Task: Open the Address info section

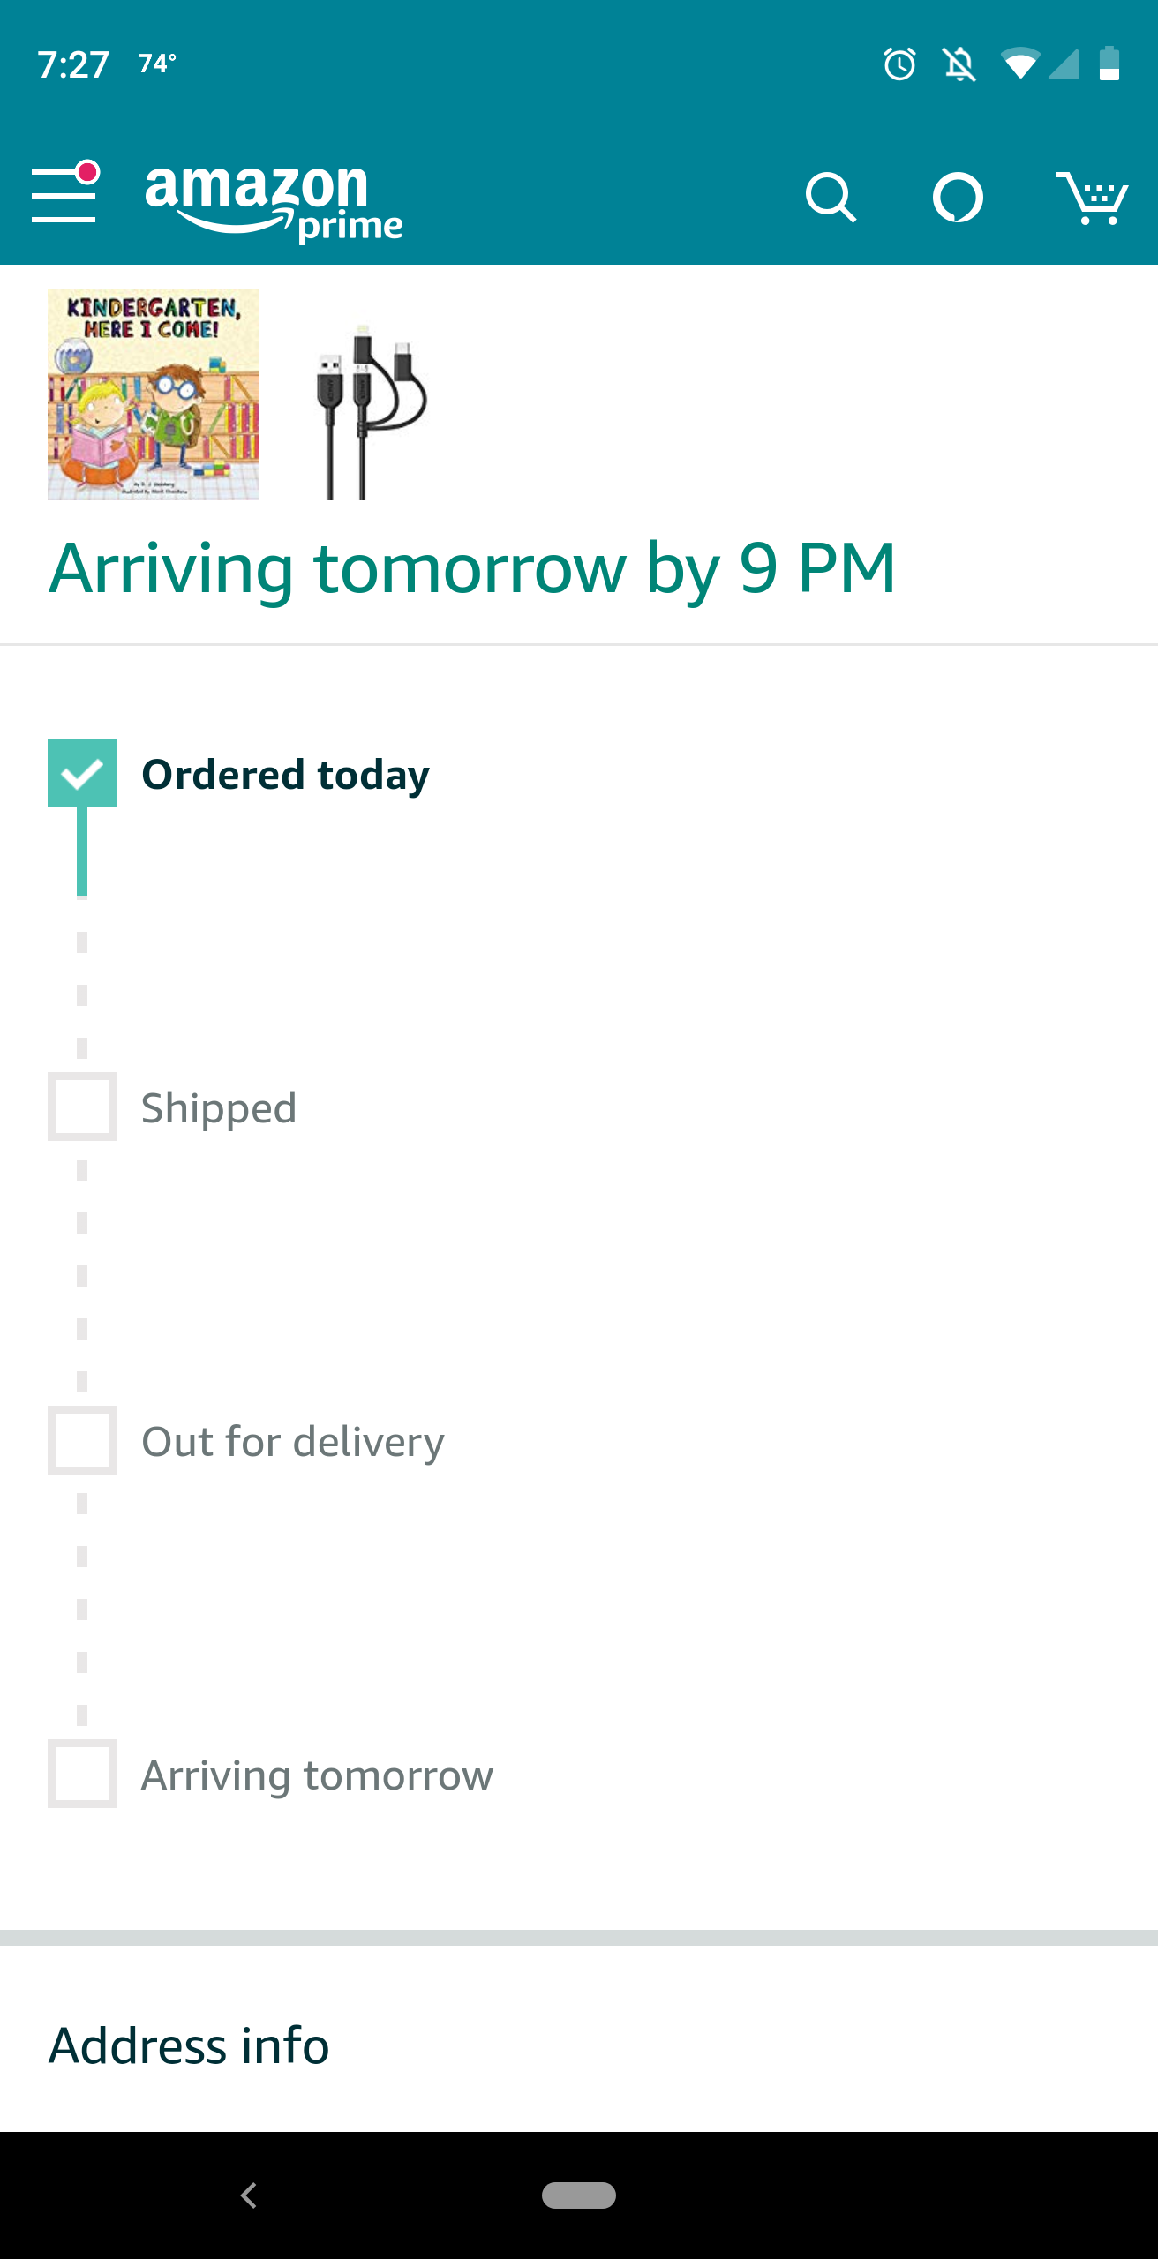Action: click(189, 2045)
